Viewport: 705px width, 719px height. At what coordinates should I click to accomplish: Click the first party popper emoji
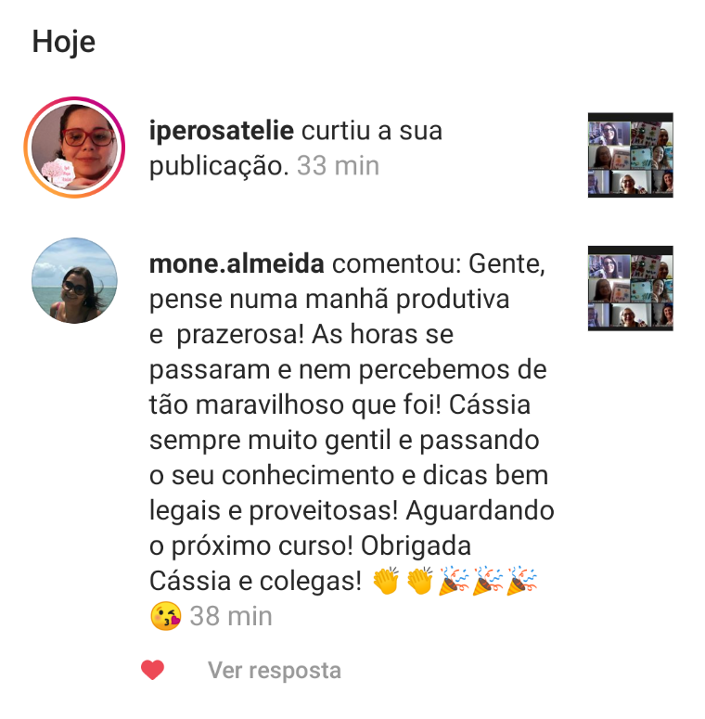(x=454, y=581)
